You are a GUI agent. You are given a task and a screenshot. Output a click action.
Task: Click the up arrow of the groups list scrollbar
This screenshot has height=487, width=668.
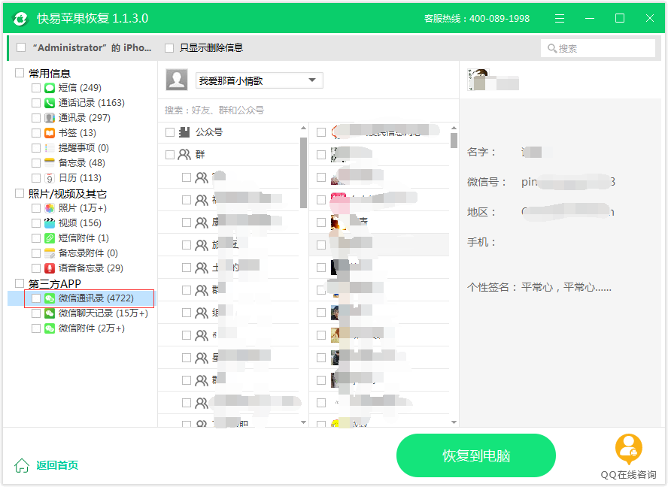point(303,128)
